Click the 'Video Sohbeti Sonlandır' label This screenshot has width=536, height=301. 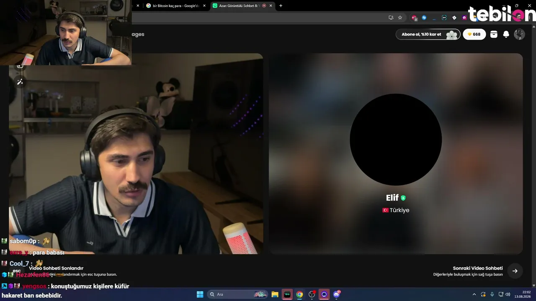tap(56, 268)
